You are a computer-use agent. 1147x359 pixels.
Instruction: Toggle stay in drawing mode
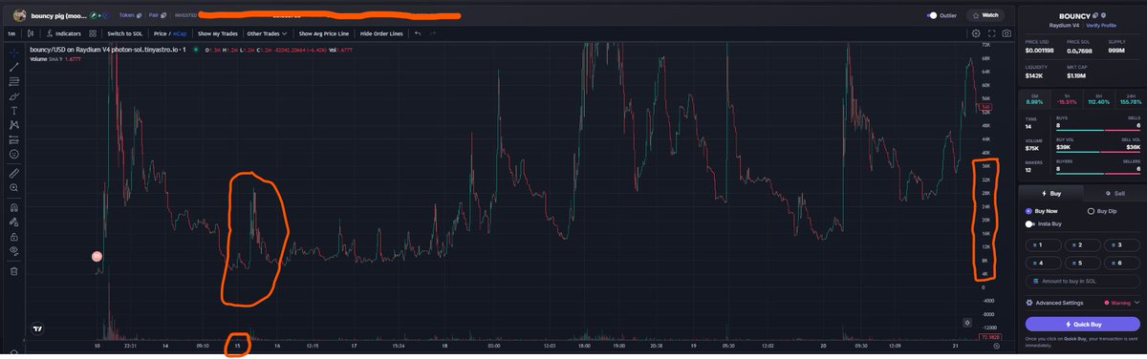pos(13,222)
